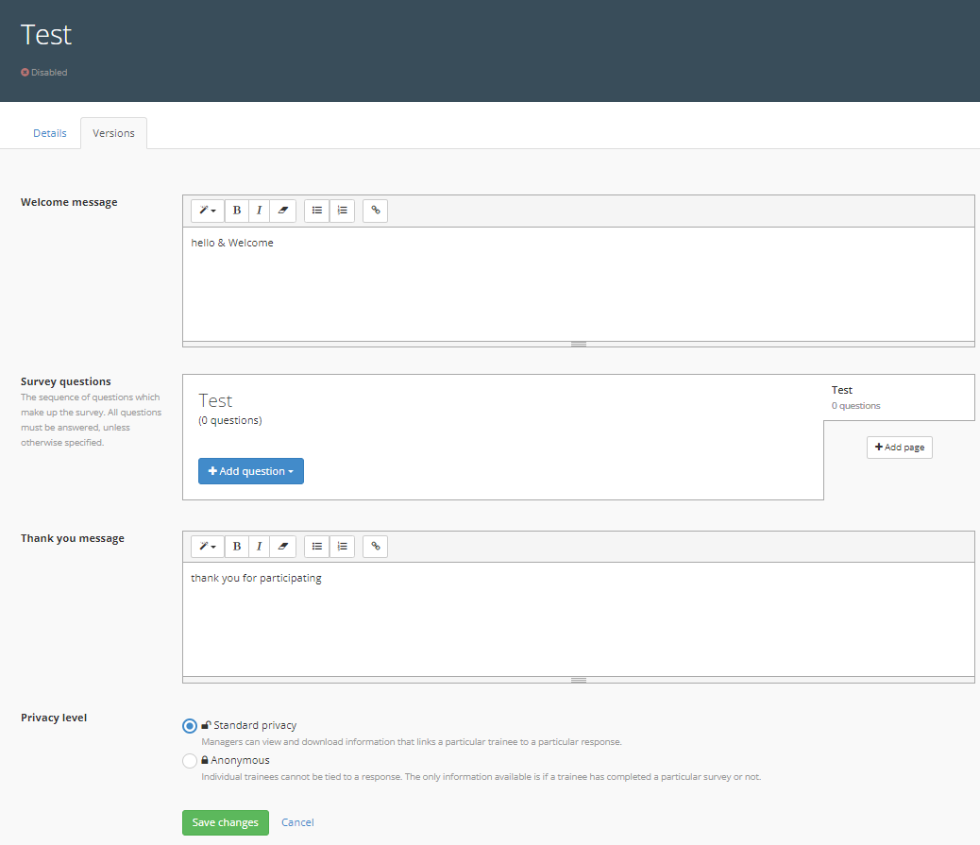The width and height of the screenshot is (980, 845).
Task: Insert link in Thank you message editor
Action: point(375,547)
